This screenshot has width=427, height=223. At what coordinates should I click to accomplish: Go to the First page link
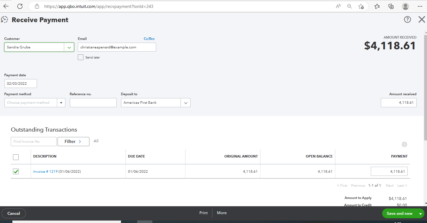342,185
